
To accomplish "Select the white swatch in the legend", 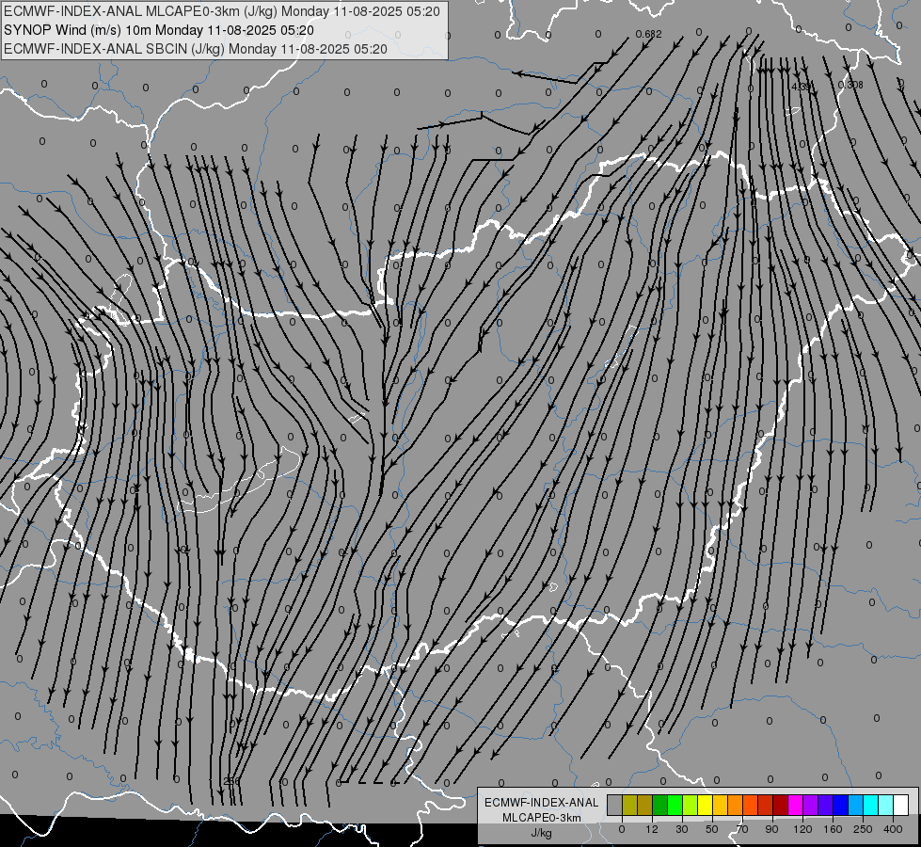I will [900, 805].
